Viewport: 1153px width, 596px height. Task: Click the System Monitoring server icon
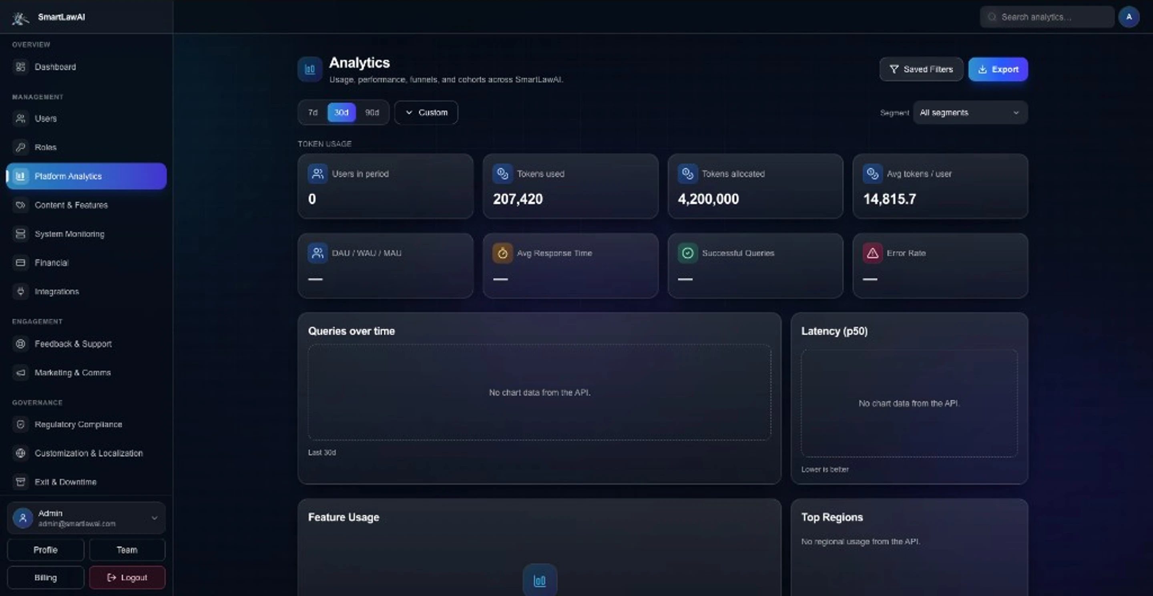coord(20,234)
